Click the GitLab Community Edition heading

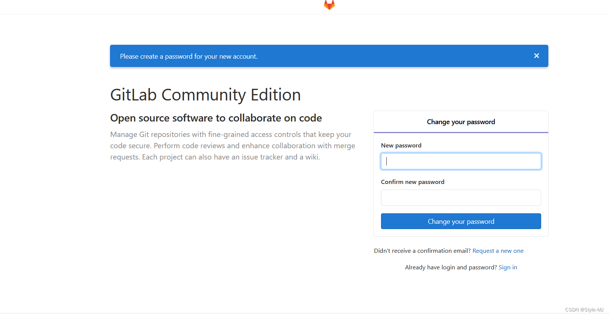205,95
